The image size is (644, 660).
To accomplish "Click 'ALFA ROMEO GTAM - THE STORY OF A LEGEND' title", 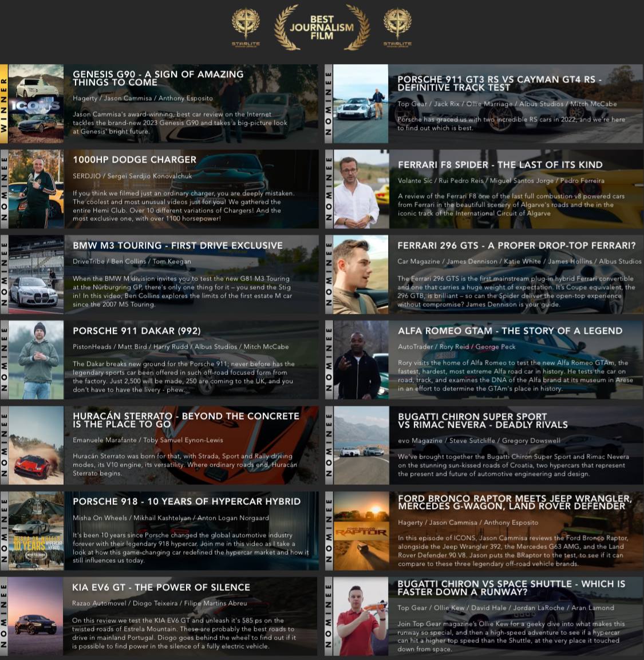I will [509, 331].
